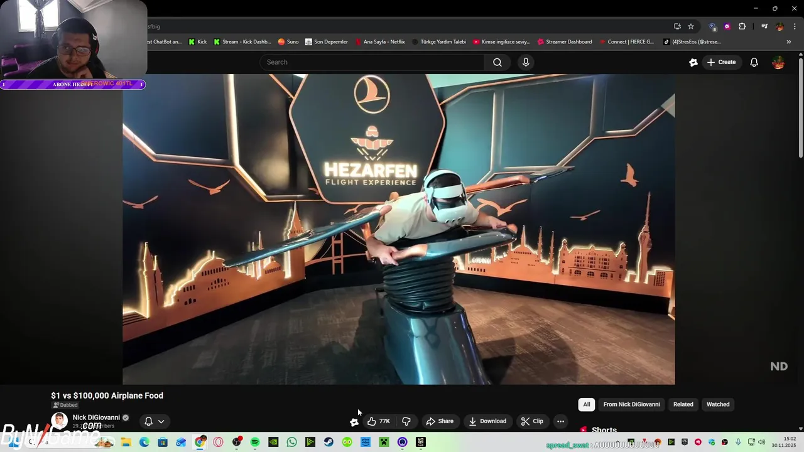Screen dimensions: 804x452
Task: Open WhatsApp from the taskbar
Action: click(291, 442)
